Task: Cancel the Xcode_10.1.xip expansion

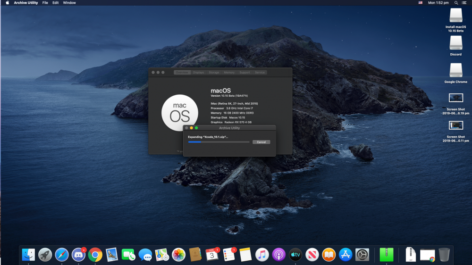Action: point(261,142)
